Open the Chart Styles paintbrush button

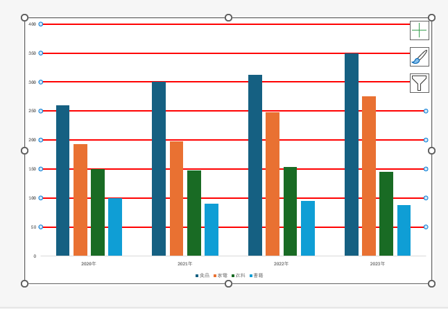pyautogui.click(x=420, y=57)
